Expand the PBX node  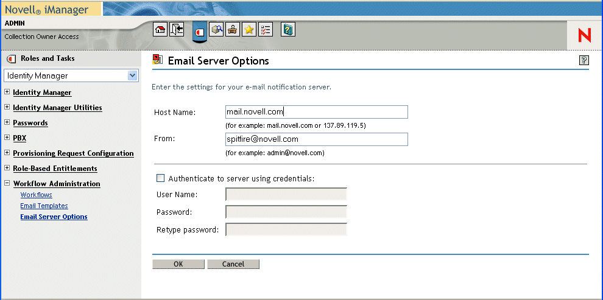pos(7,138)
